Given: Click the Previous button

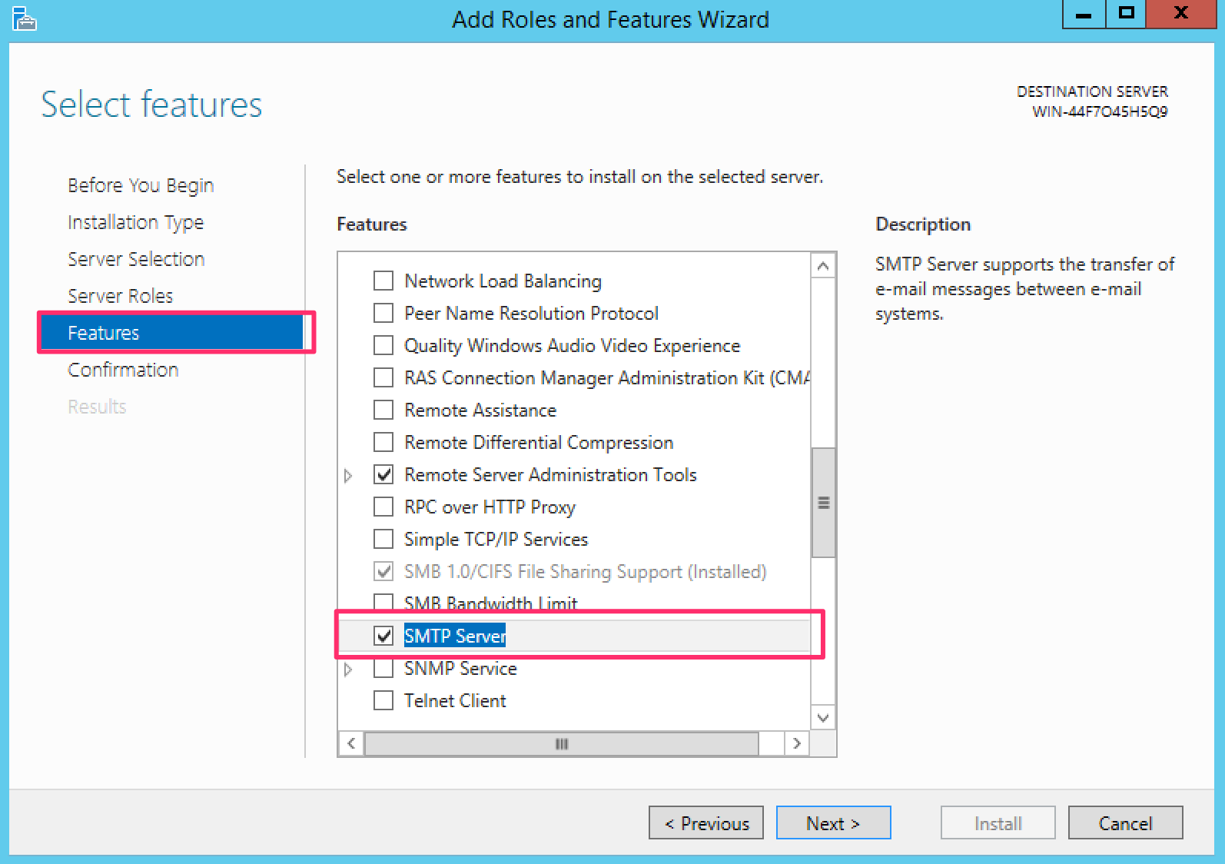Looking at the screenshot, I should 705,822.
